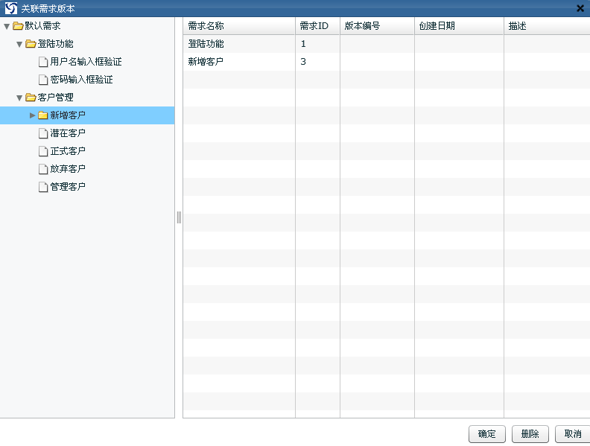Screen dimensions: 590x446
Task: Click the folder icon beside 登陆功能
Action: click(x=31, y=44)
